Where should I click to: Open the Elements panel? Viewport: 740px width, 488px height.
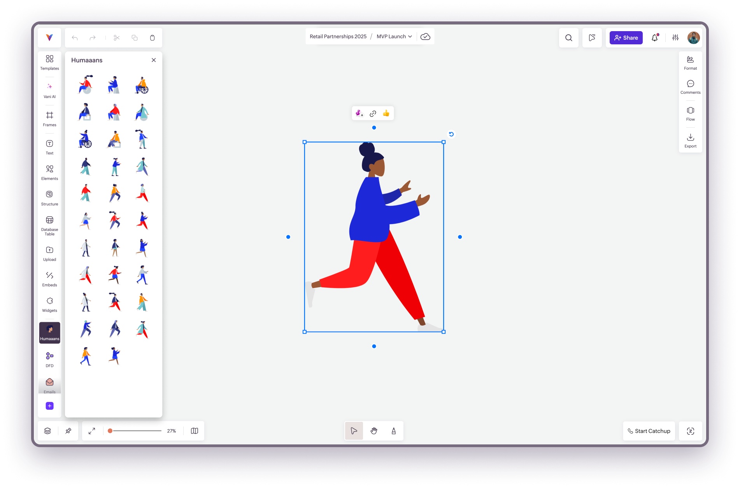click(x=49, y=172)
